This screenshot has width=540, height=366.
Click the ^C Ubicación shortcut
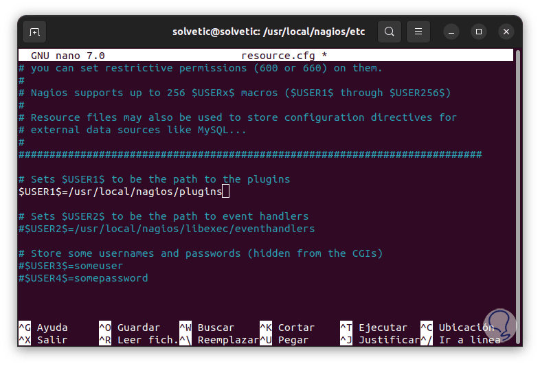458,328
